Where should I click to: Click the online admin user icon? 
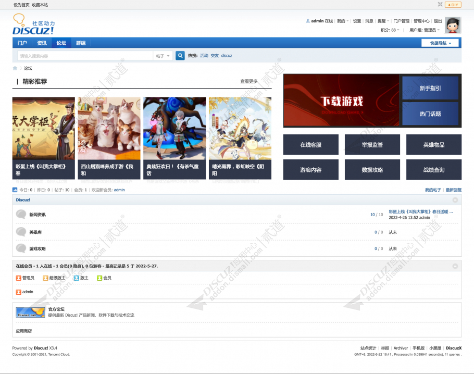pyautogui.click(x=18, y=292)
